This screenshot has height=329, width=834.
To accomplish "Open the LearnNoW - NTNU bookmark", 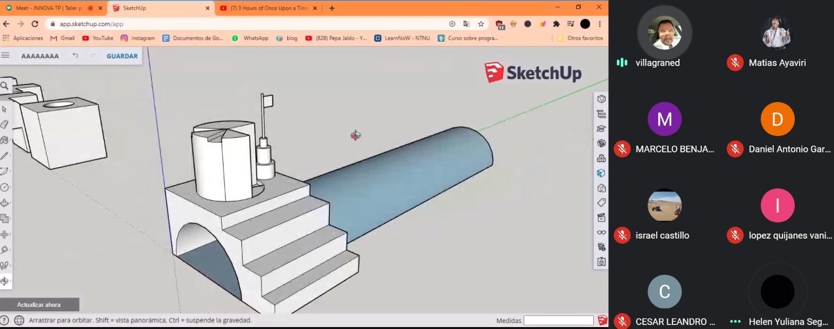I will [403, 38].
